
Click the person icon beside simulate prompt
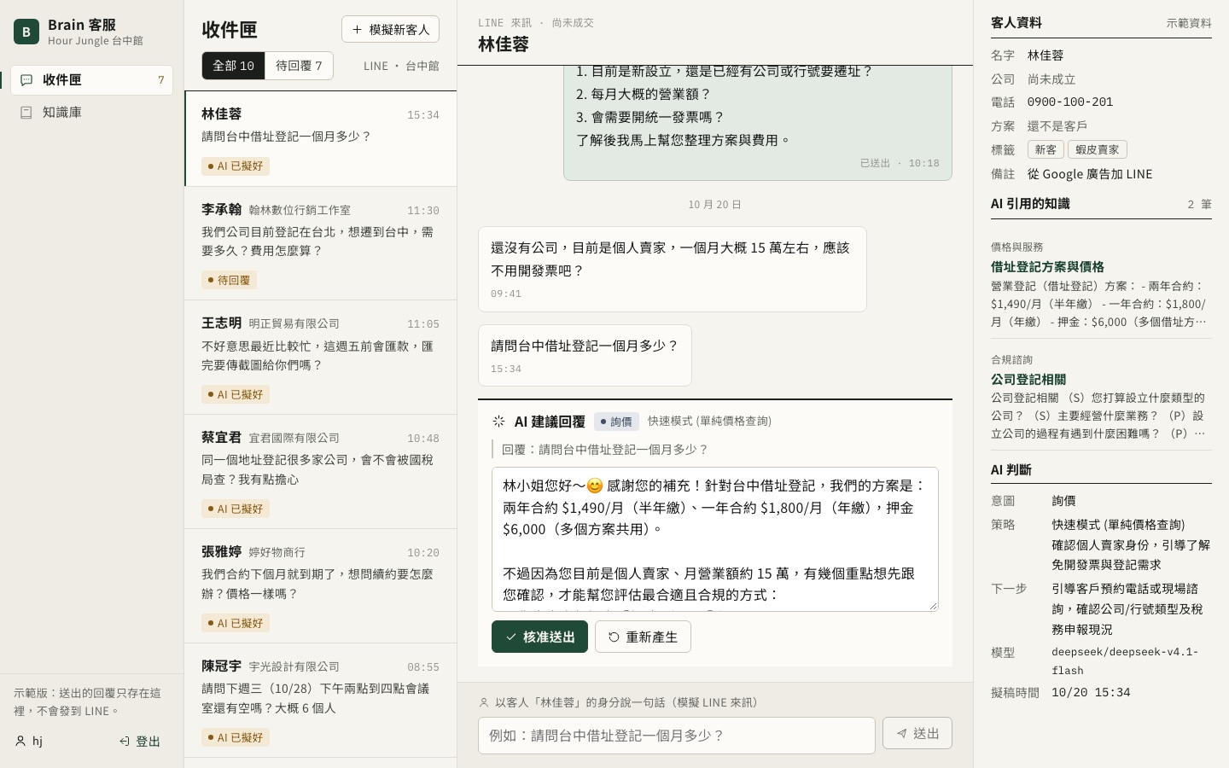(484, 703)
